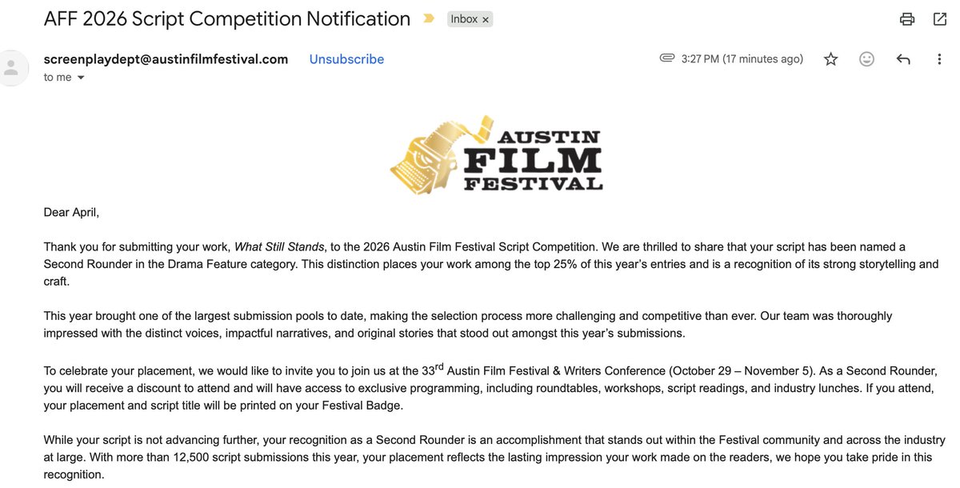Unsubscribe from this sender
Screen dimensions: 960x488
346,59
